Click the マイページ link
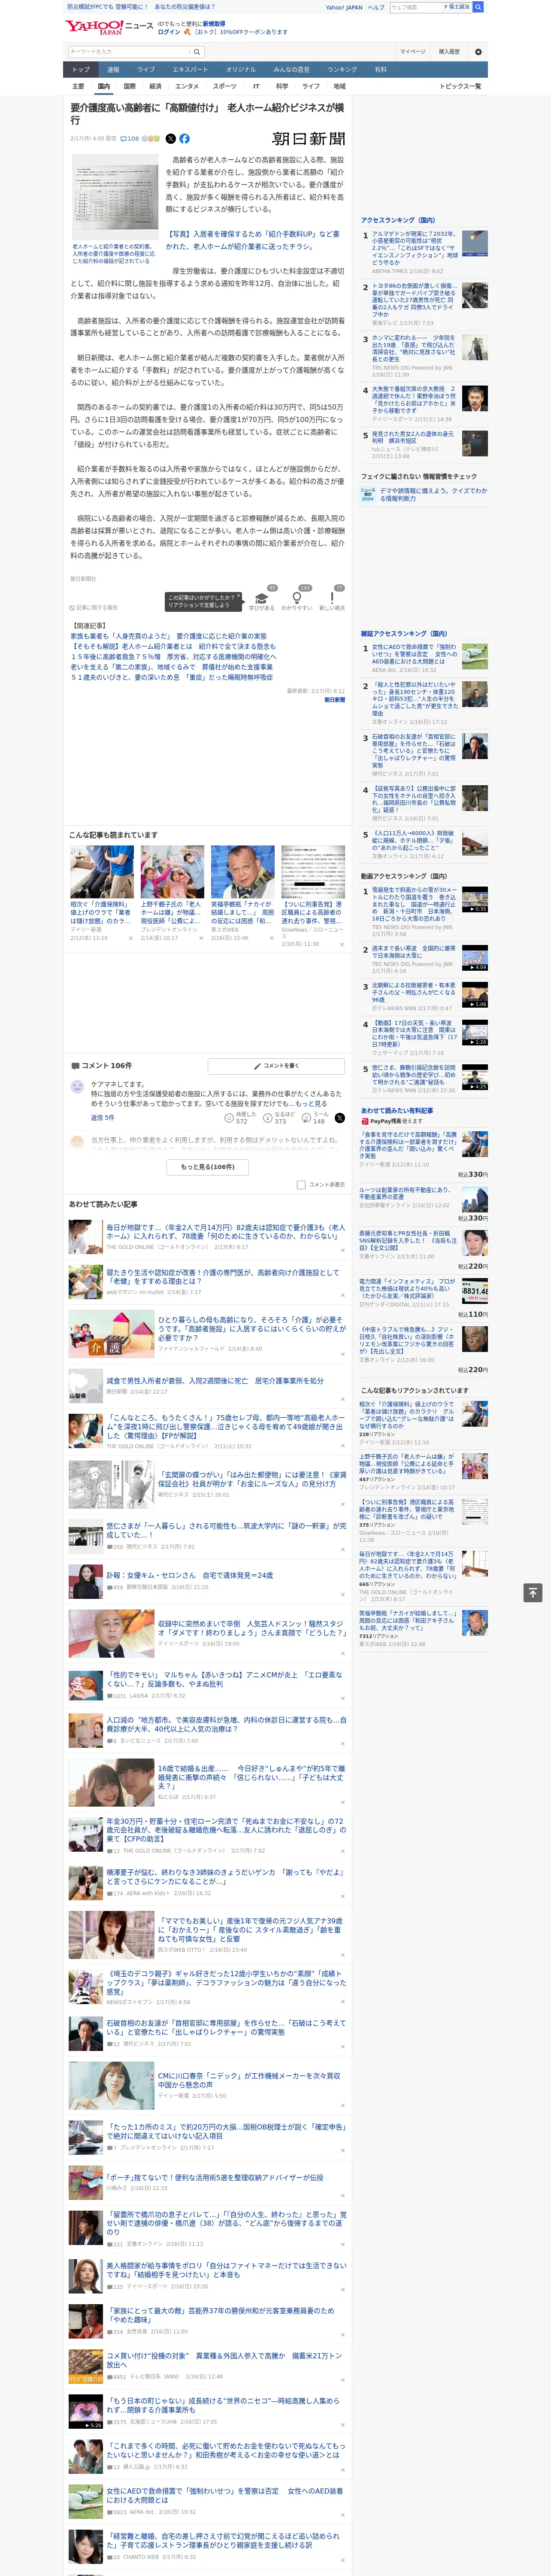 click(x=412, y=52)
